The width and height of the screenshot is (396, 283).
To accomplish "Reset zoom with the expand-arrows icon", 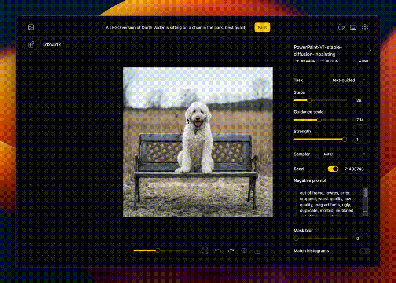I will (x=205, y=250).
